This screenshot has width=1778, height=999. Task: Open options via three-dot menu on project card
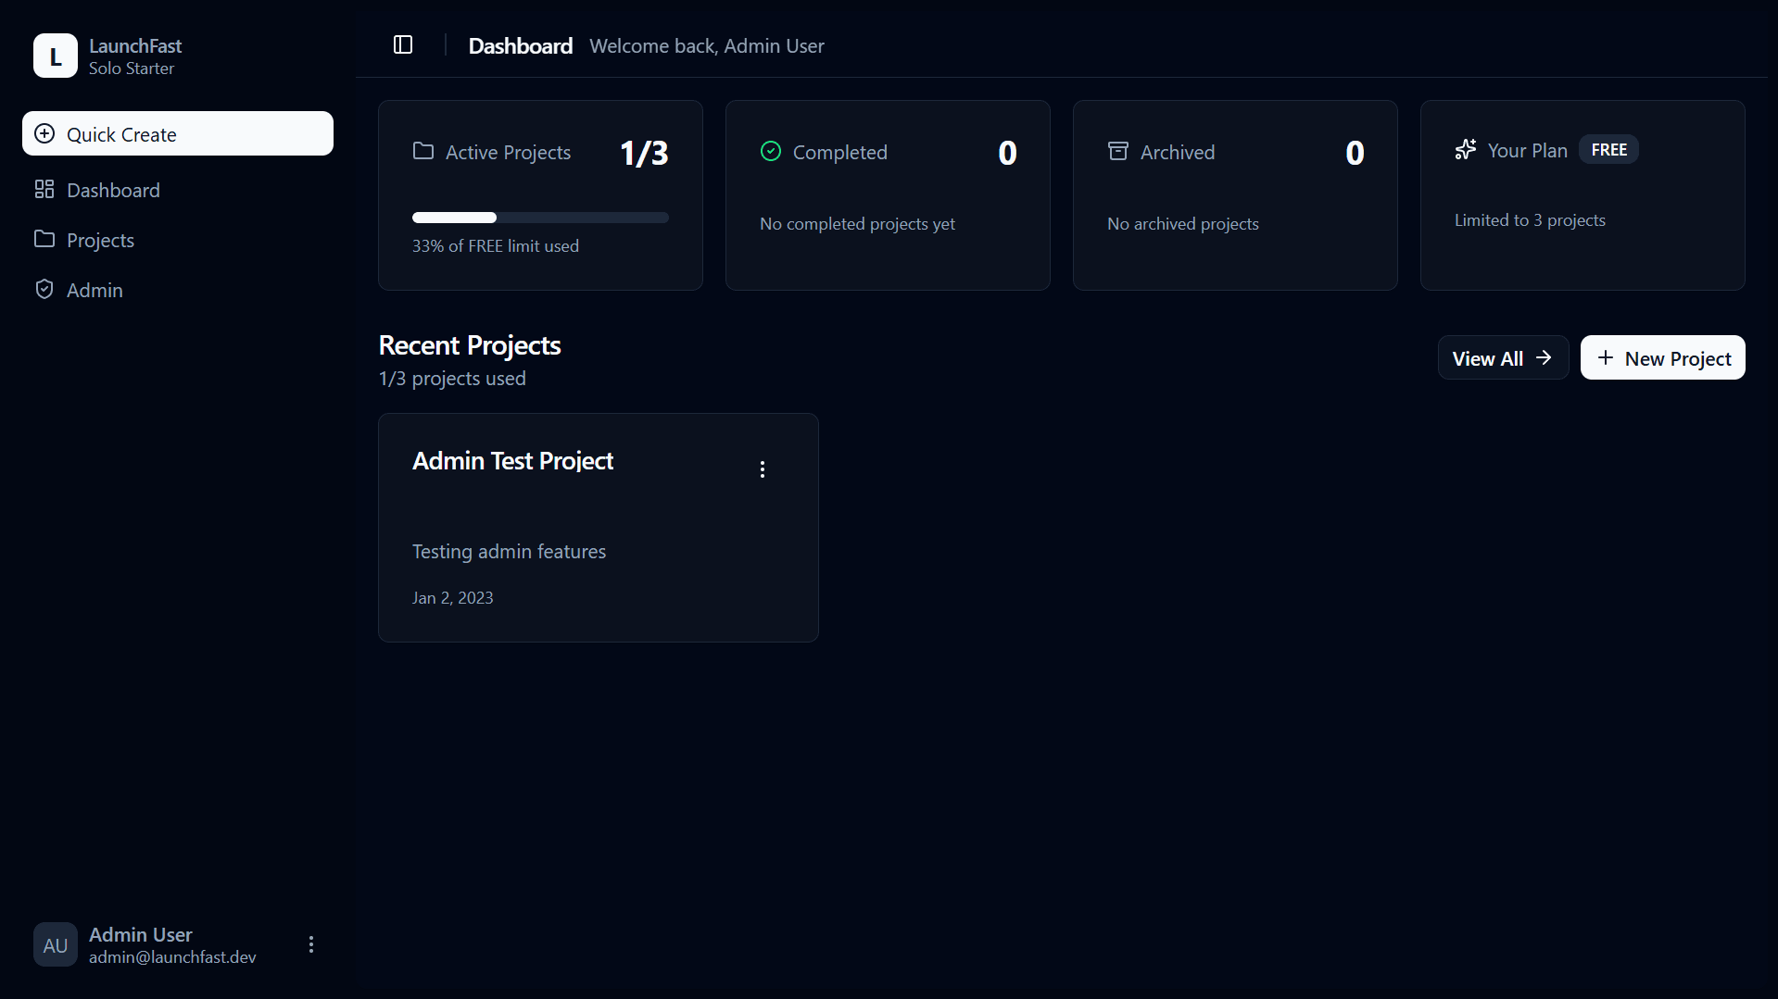[x=762, y=468]
